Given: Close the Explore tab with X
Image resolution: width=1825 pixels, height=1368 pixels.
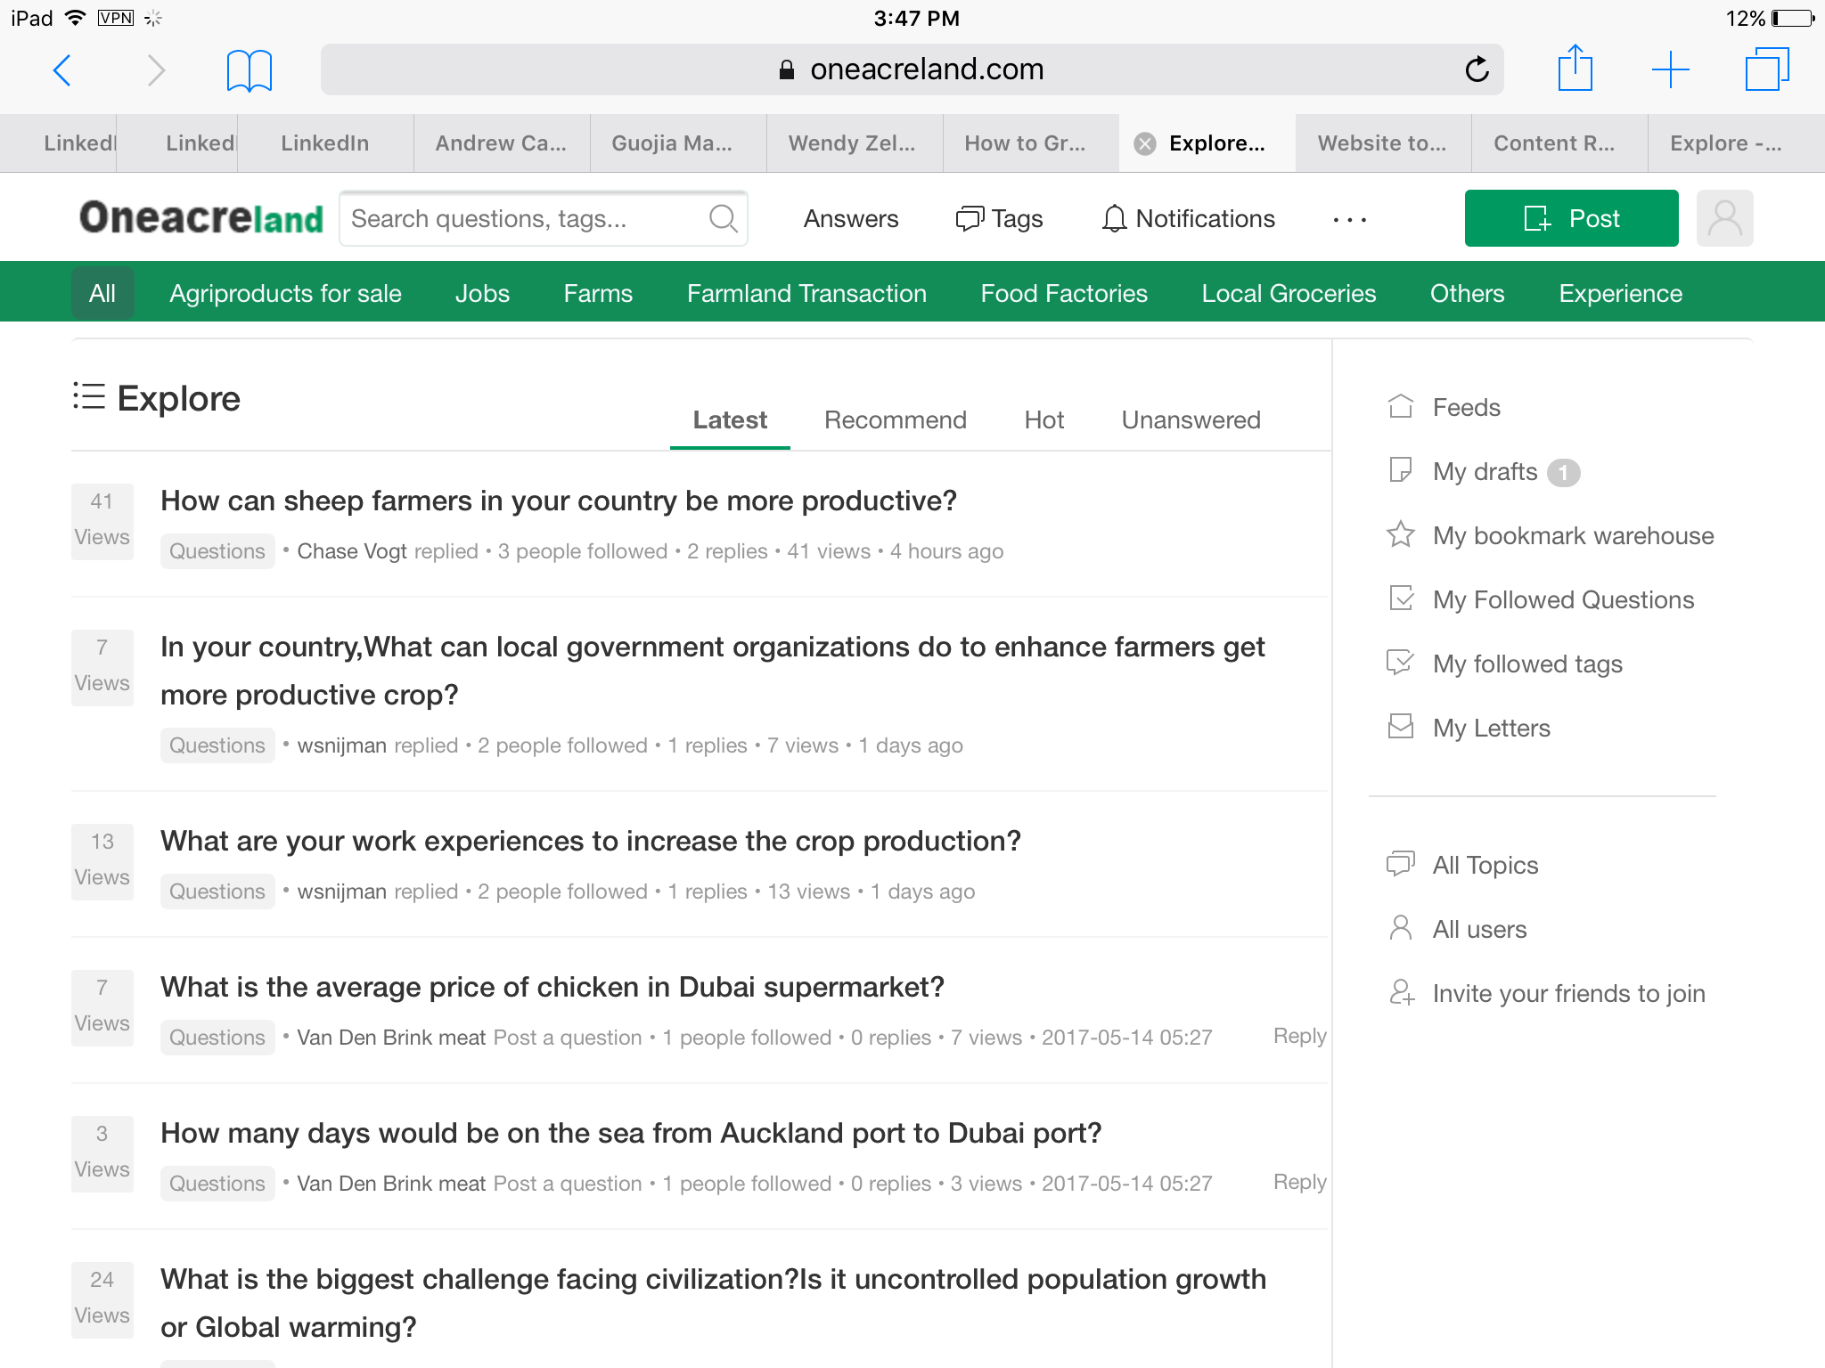Looking at the screenshot, I should (x=1145, y=143).
